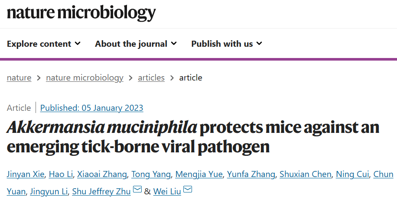
Task: Click the email icon beside Shu Jeffrey Zhu
Action: [x=137, y=190]
